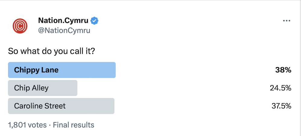
Task: Select the tweet text 'So what do you call it?'
Action: coord(51,52)
